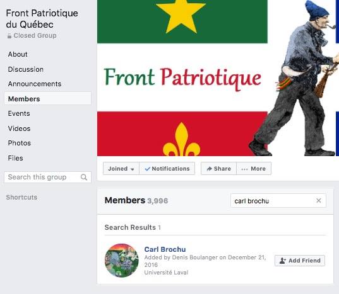Click the three-dots More icon
Image resolution: width=339 pixels, height=294 pixels.
click(244, 169)
